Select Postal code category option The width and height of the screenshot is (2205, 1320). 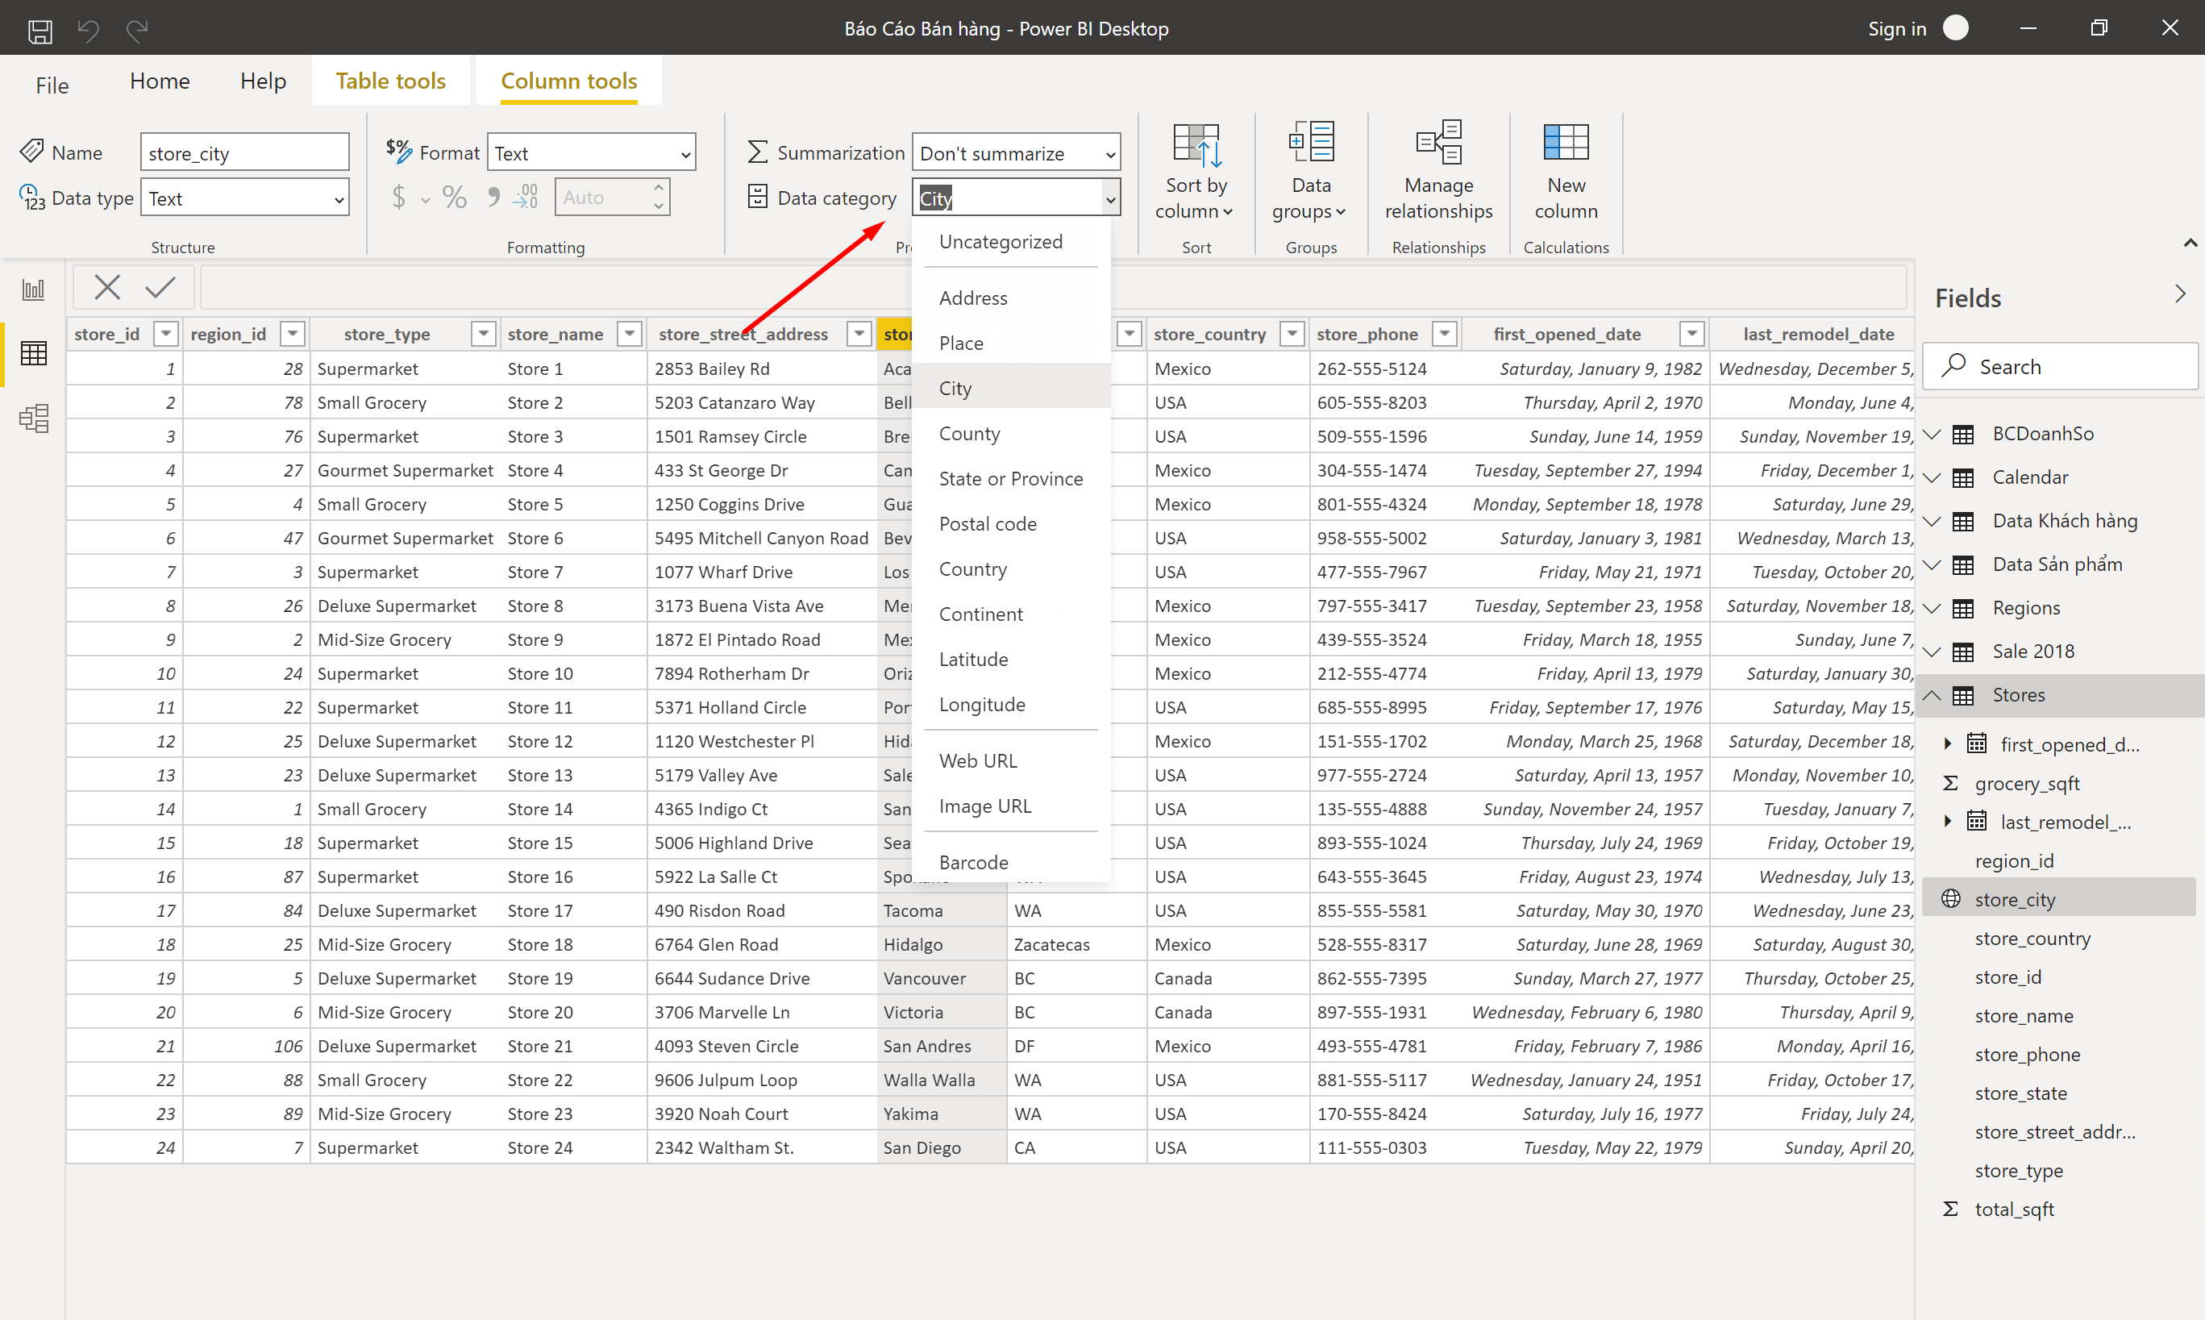pos(1012,524)
